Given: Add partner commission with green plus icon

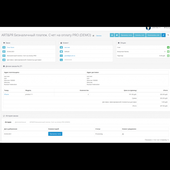Looking at the screenshot, I should (x=168, y=56).
